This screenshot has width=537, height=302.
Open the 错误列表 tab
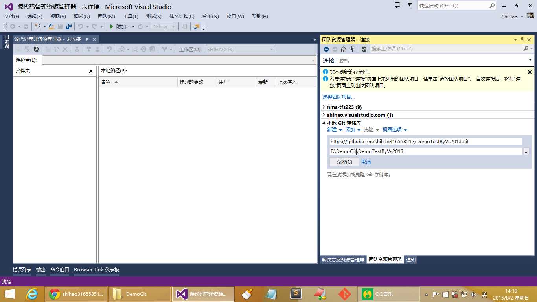point(22,270)
